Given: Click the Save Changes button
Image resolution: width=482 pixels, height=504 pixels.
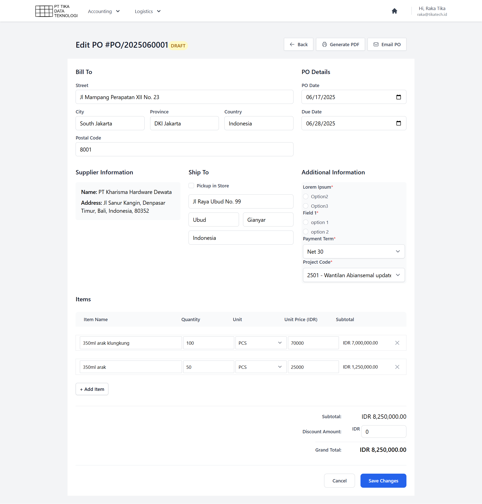Looking at the screenshot, I should [383, 481].
